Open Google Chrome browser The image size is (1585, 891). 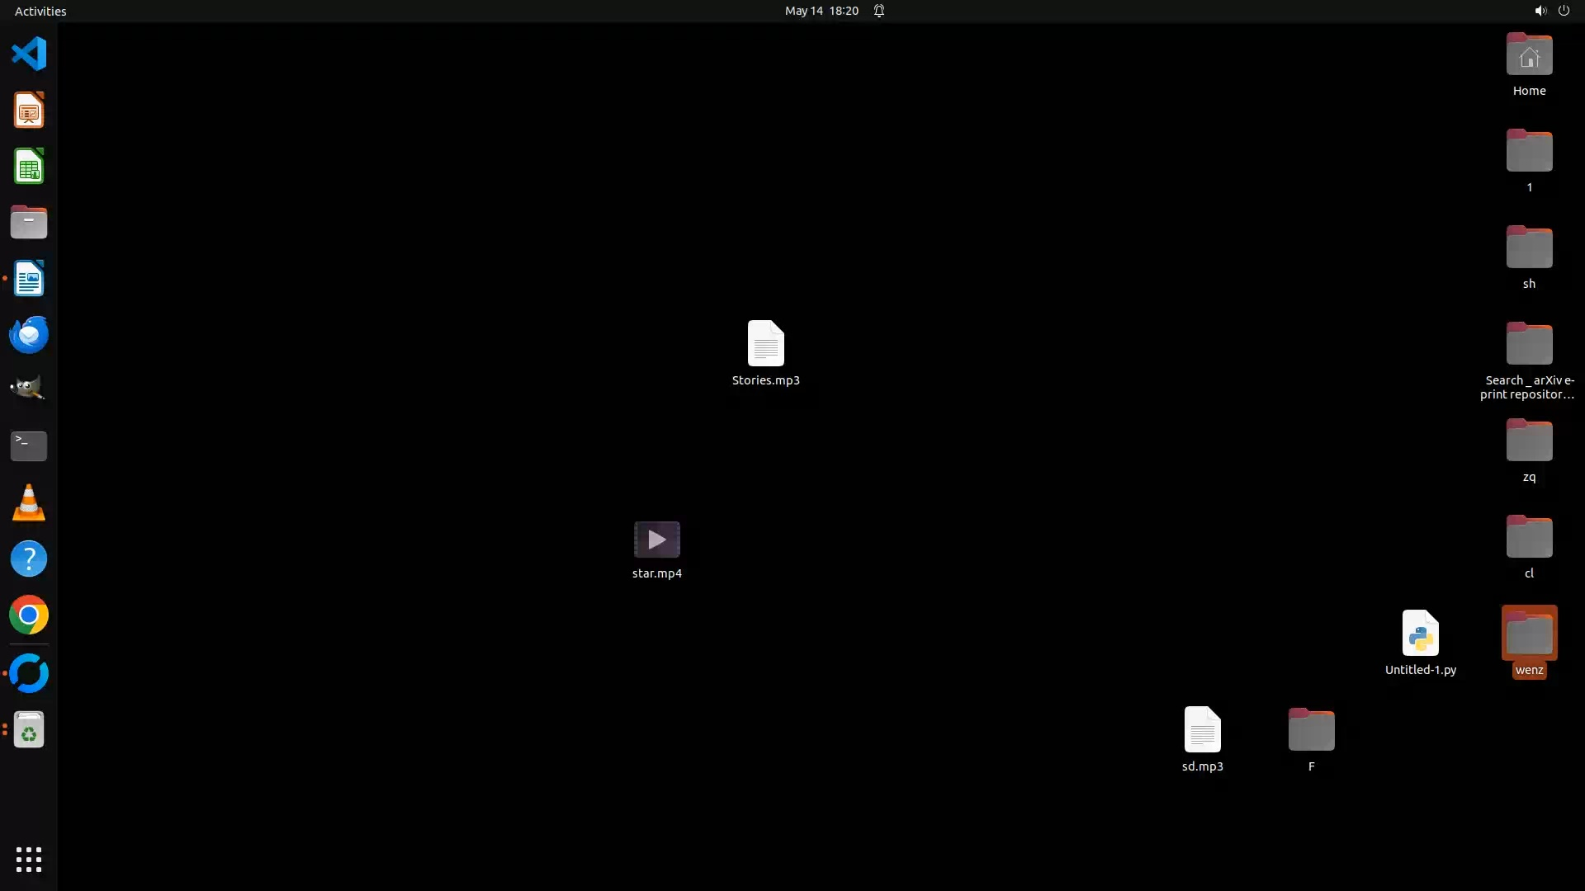pyautogui.click(x=29, y=615)
